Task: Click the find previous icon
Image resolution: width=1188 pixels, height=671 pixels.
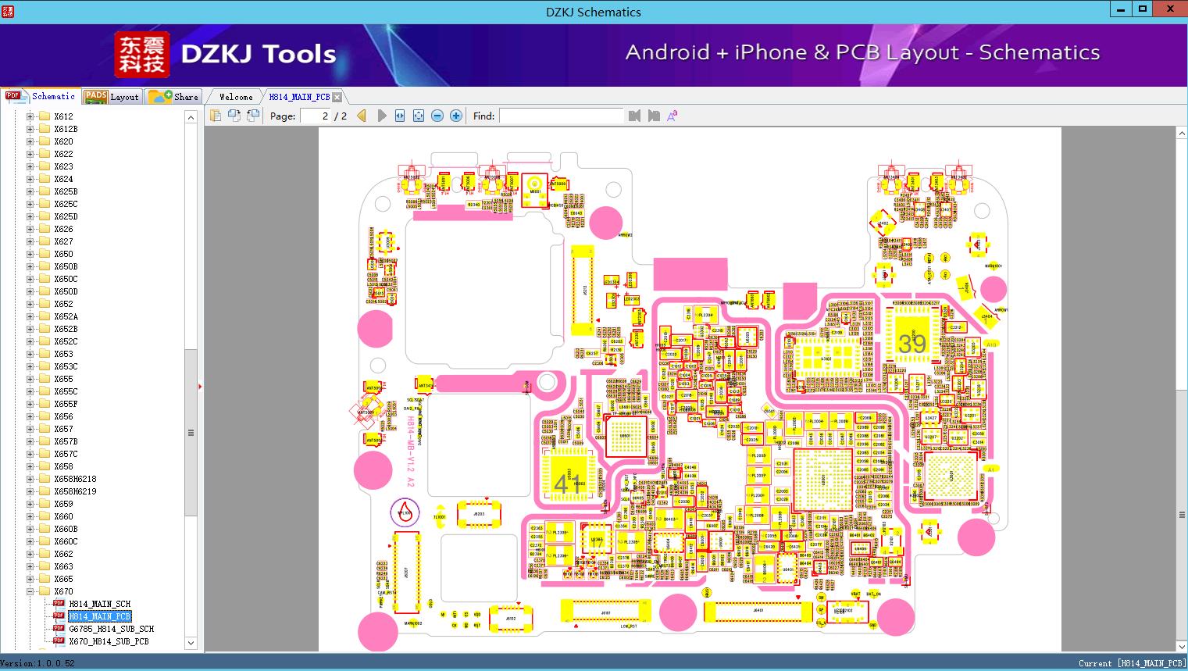Action: pyautogui.click(x=634, y=116)
